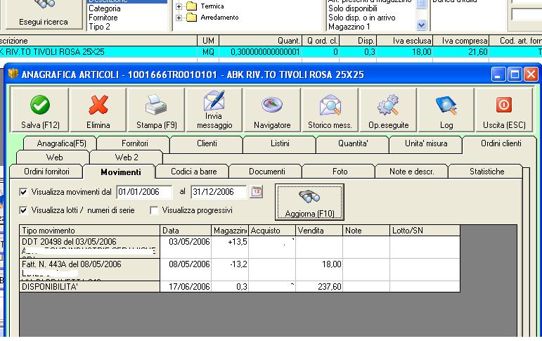Sort by the Quant. column header
The height and width of the screenshot is (341, 542).
[x=261, y=41]
